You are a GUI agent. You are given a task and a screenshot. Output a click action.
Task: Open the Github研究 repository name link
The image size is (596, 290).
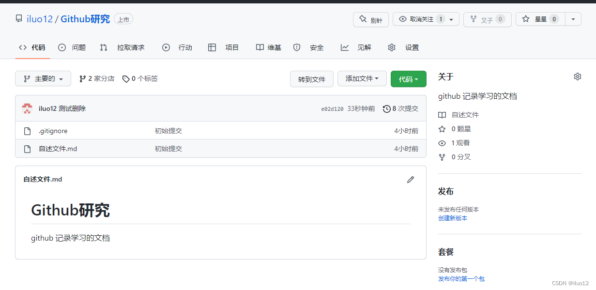[85, 19]
